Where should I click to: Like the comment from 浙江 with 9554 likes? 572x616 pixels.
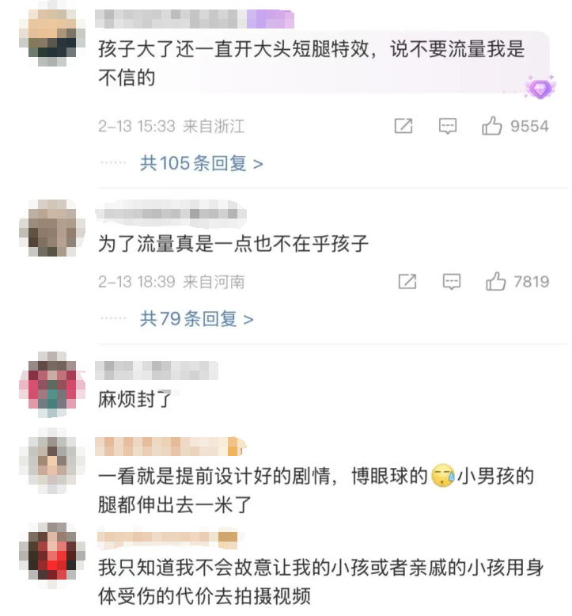491,126
